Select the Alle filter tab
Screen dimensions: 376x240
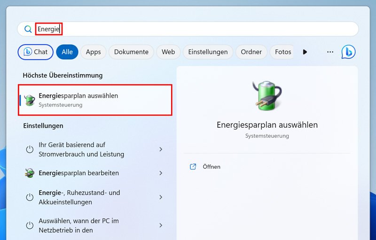67,52
